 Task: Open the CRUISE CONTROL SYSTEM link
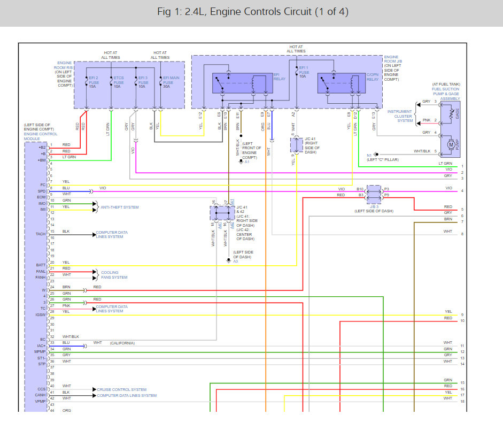121,389
